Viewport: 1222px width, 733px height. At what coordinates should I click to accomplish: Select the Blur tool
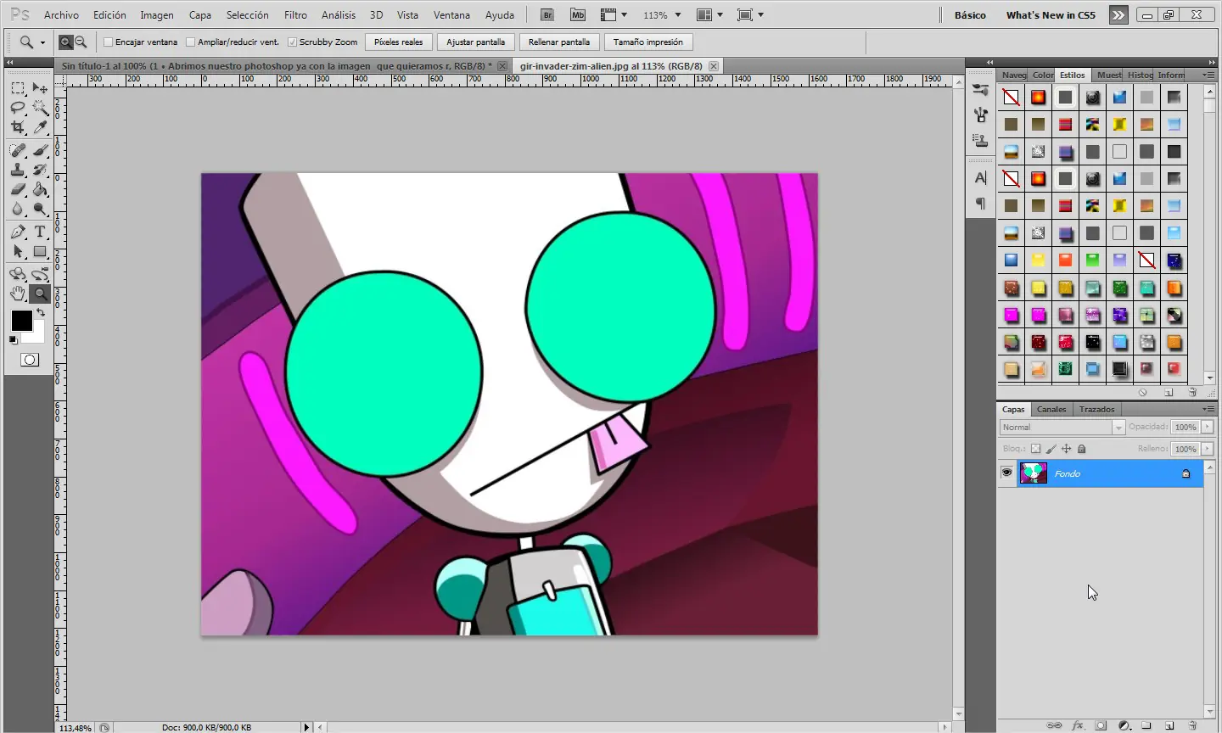(x=18, y=209)
